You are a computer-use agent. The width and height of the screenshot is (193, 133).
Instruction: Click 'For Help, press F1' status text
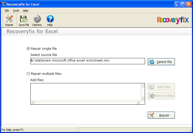[12, 130]
